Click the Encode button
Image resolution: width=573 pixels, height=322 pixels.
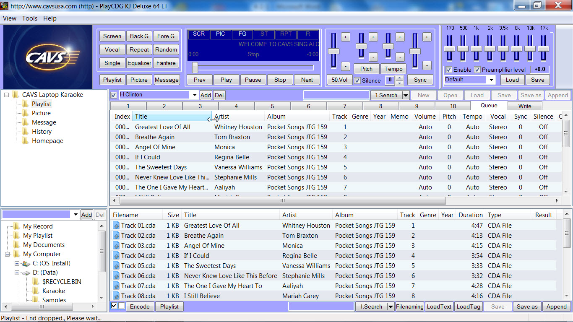[140, 306]
